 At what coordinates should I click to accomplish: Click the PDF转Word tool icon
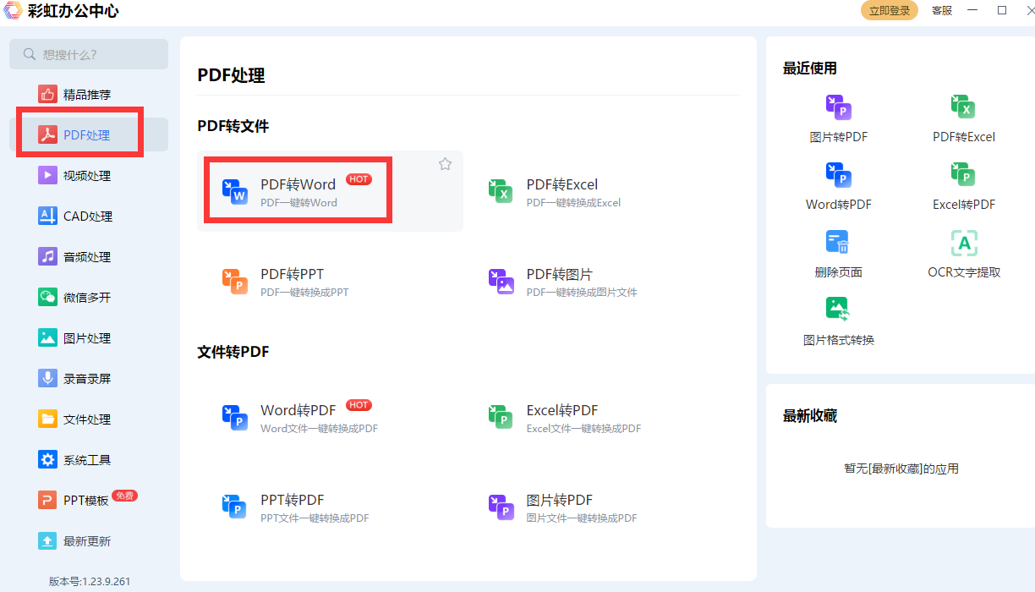coord(235,191)
